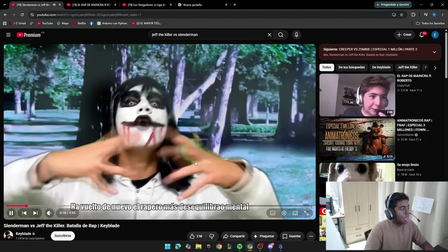Install app icon in address bar
The image size is (448, 252).
coord(394,15)
